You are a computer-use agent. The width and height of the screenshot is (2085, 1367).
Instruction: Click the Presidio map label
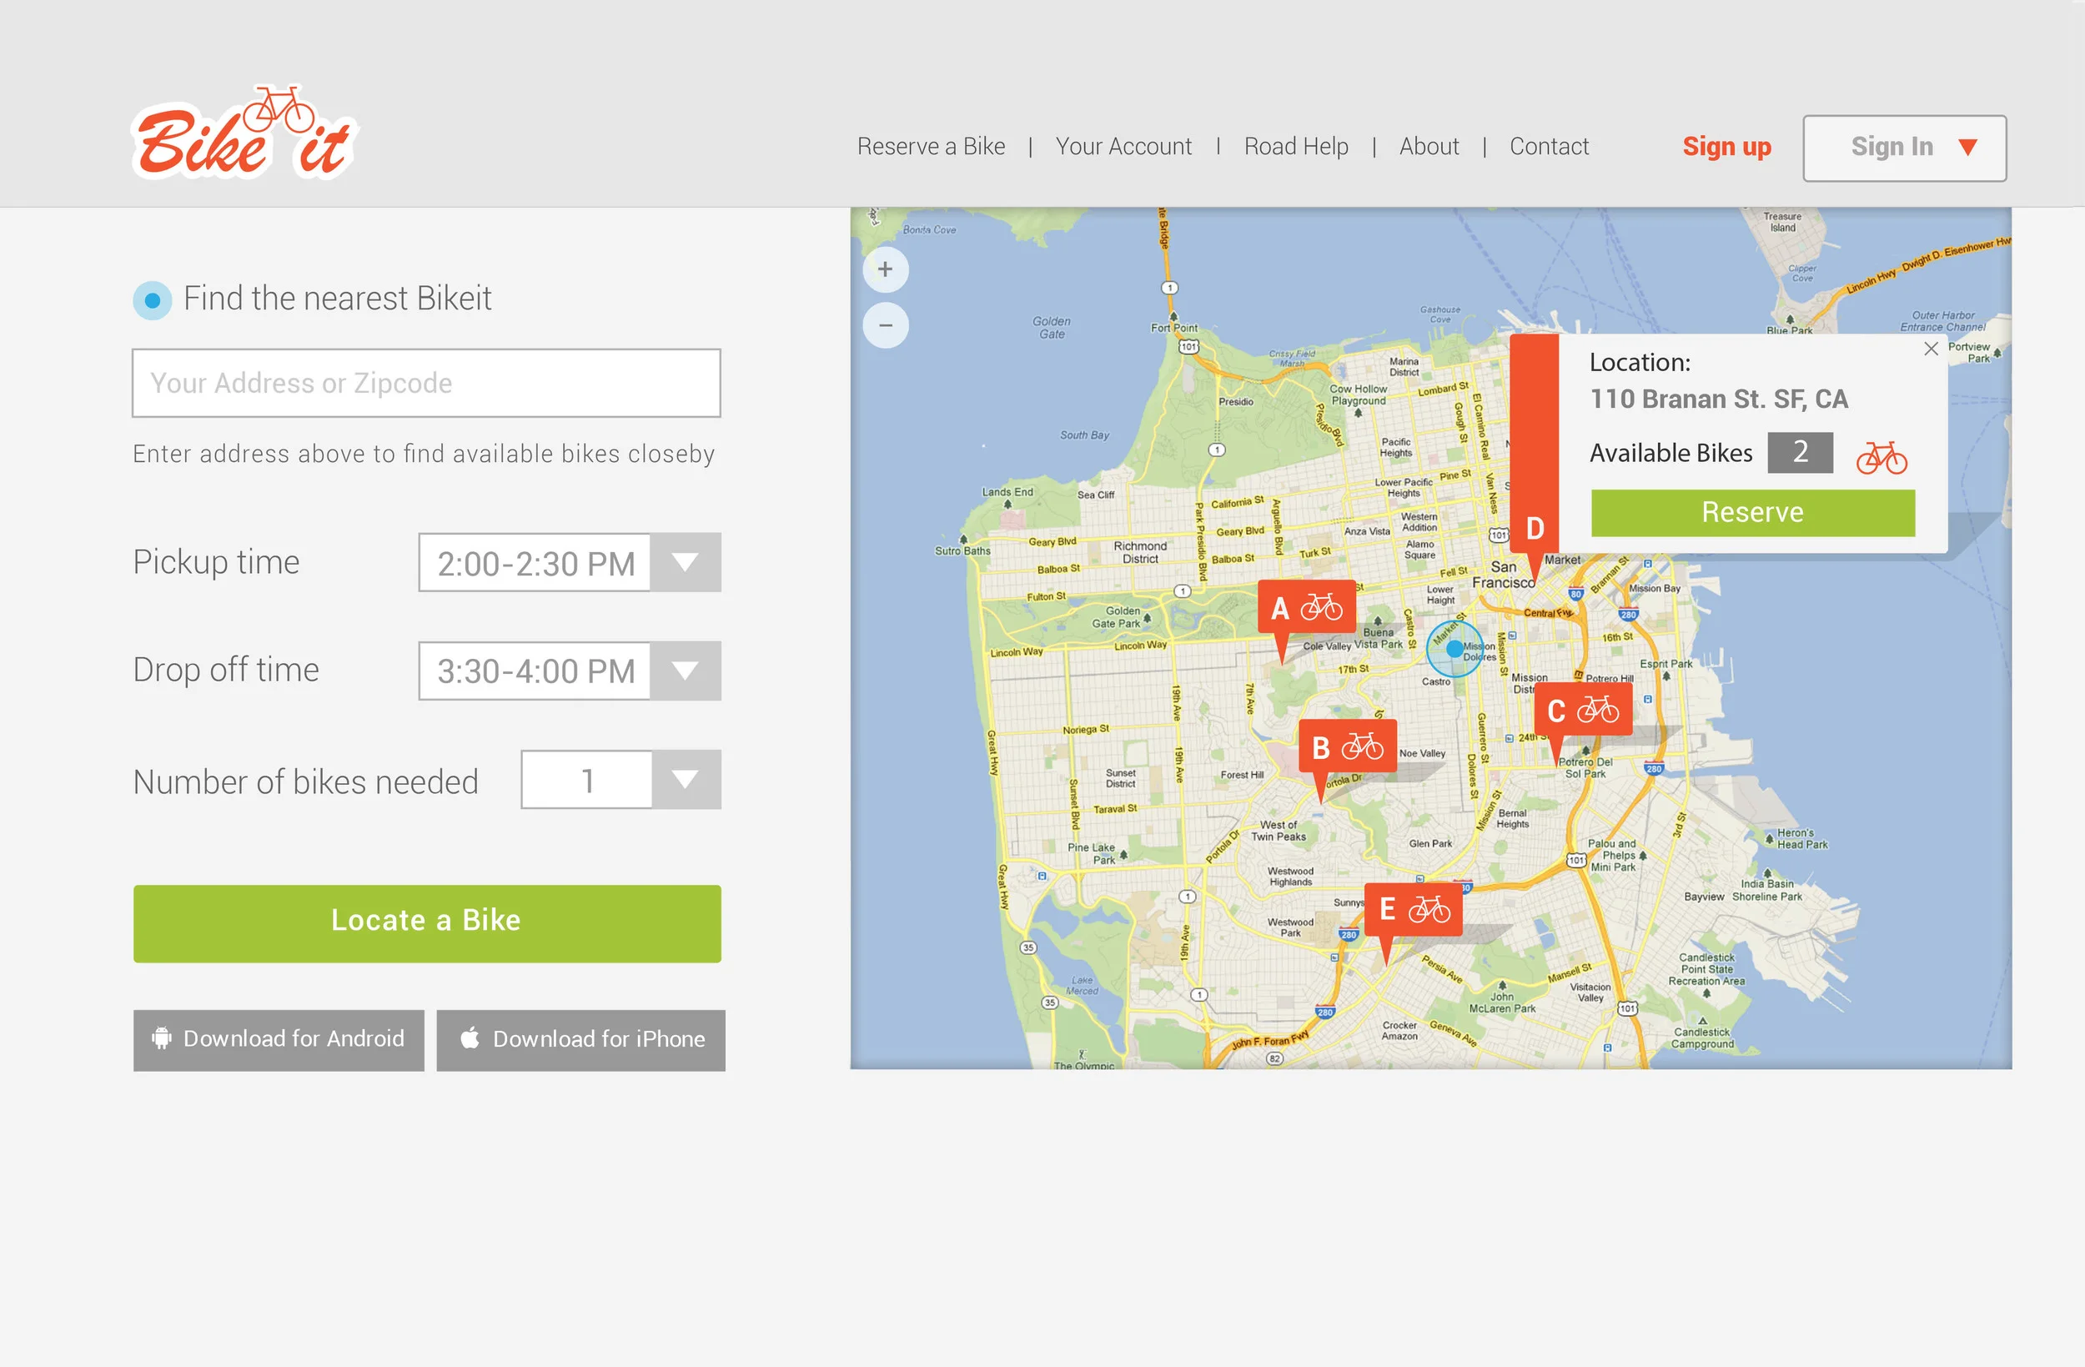click(x=1235, y=401)
